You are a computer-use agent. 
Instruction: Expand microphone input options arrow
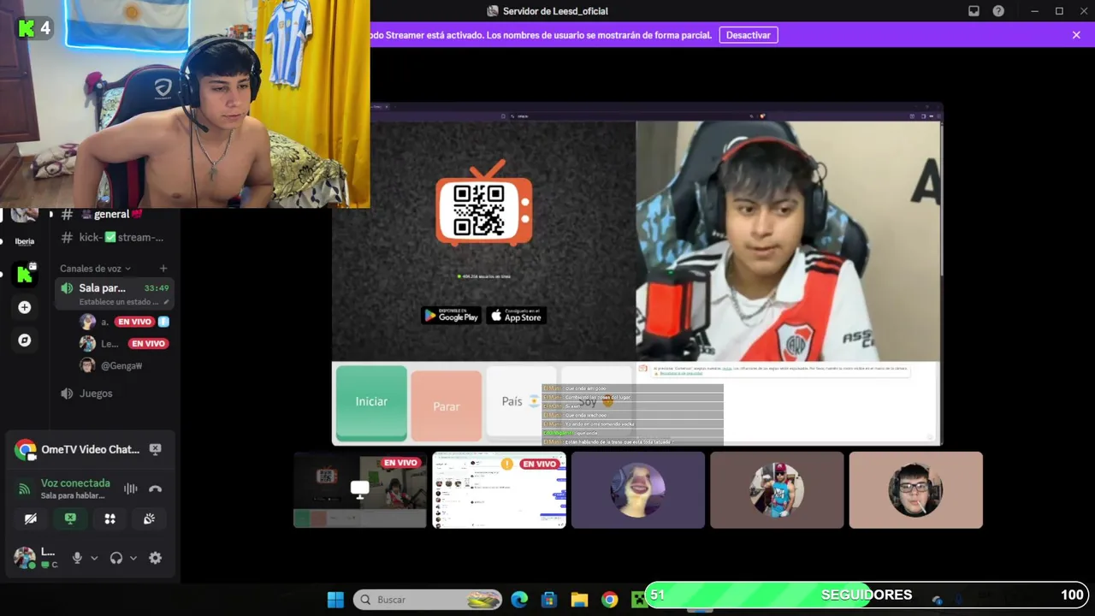point(94,558)
